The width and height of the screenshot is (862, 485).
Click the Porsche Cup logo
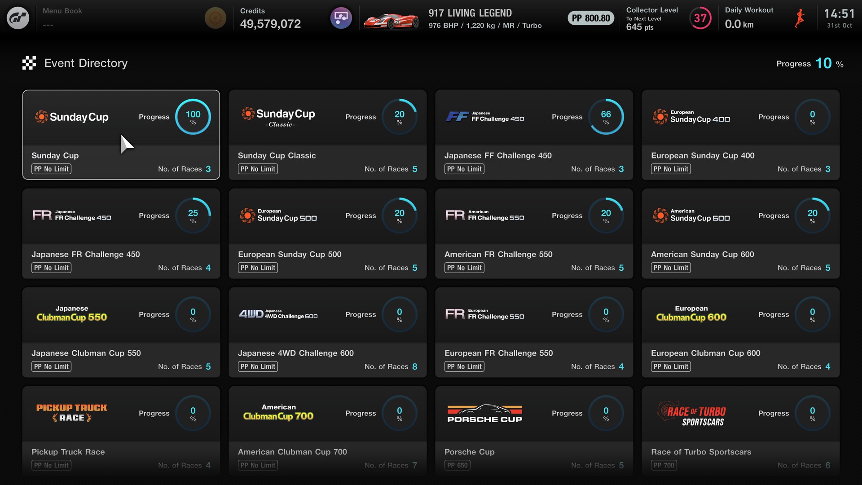tap(484, 413)
